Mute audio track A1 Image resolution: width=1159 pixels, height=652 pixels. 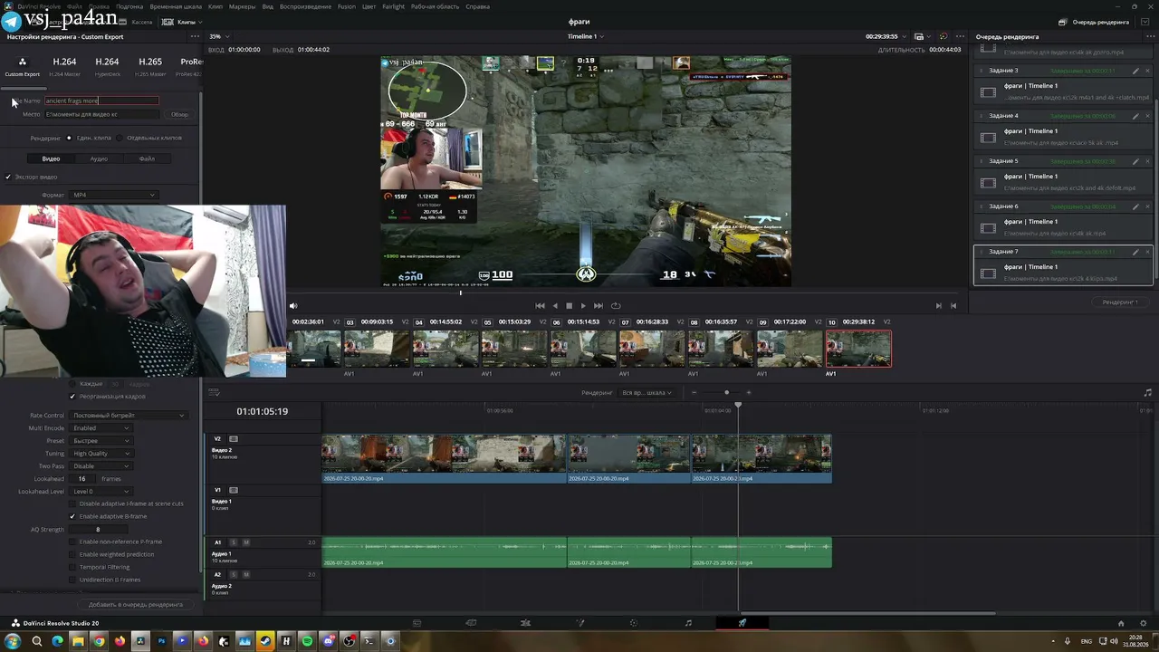tap(246, 542)
